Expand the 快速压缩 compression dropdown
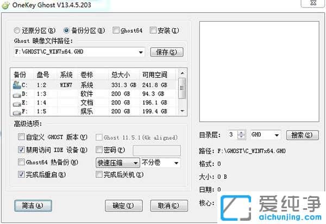The width and height of the screenshot is (326, 224). [x=135, y=163]
